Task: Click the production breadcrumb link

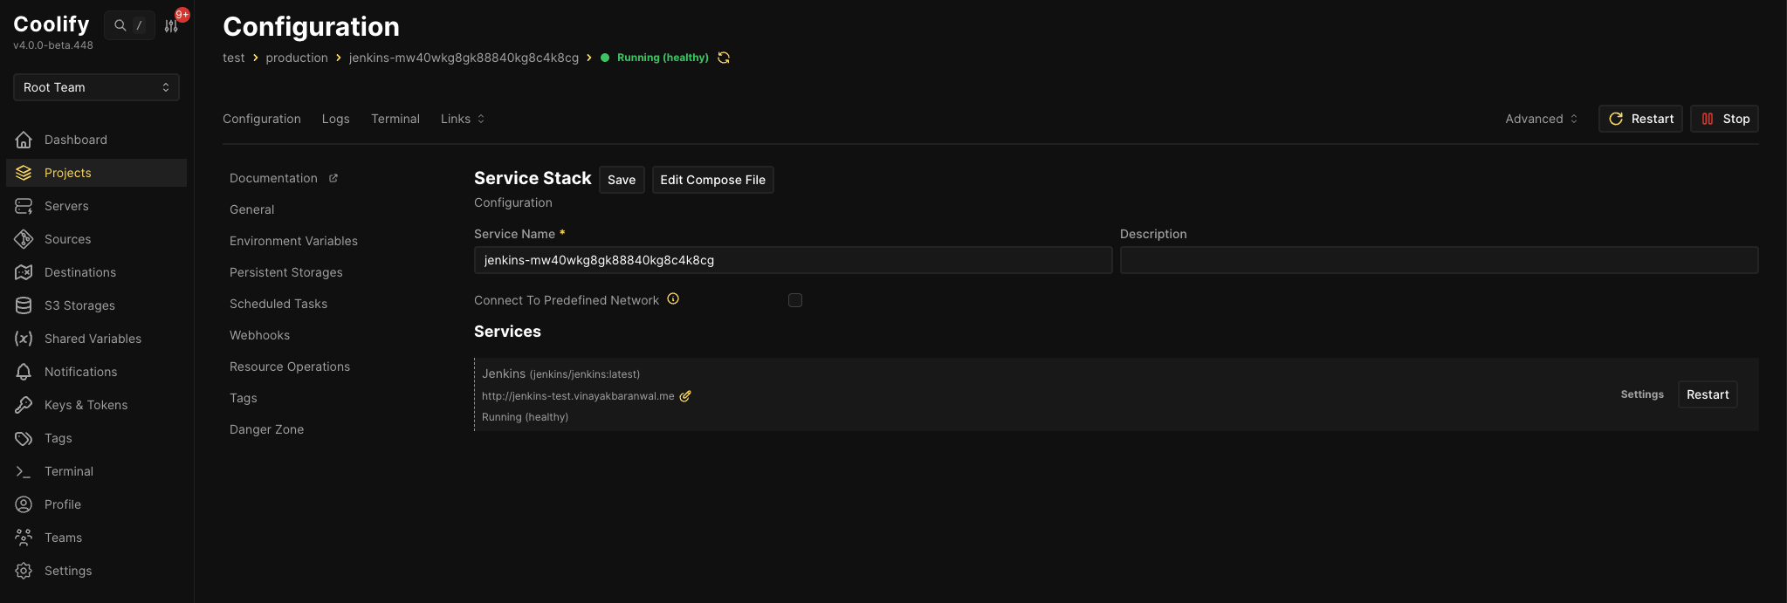Action: [x=297, y=58]
